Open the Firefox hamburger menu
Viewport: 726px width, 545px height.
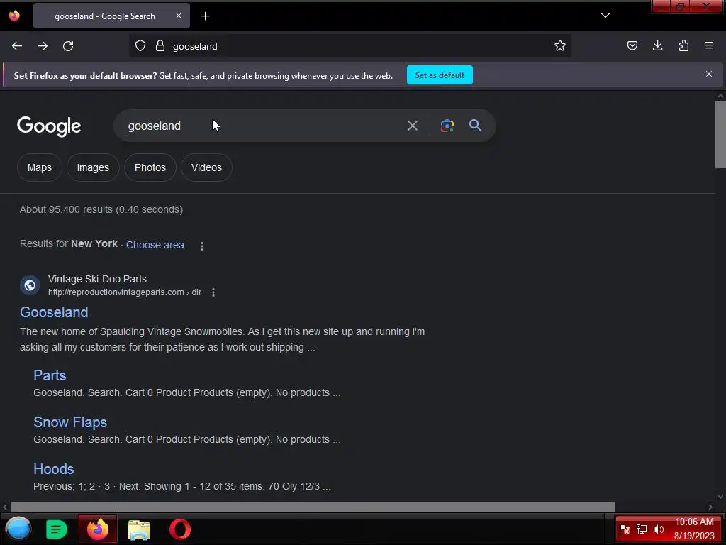pyautogui.click(x=709, y=45)
